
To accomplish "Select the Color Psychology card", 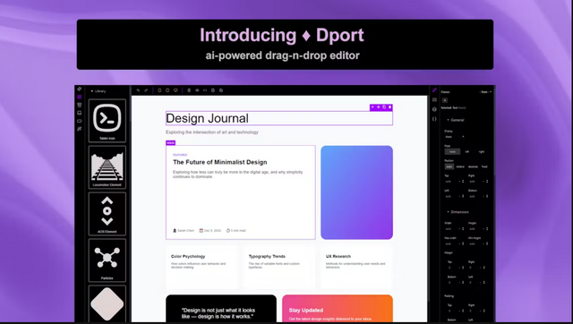I will point(201,268).
